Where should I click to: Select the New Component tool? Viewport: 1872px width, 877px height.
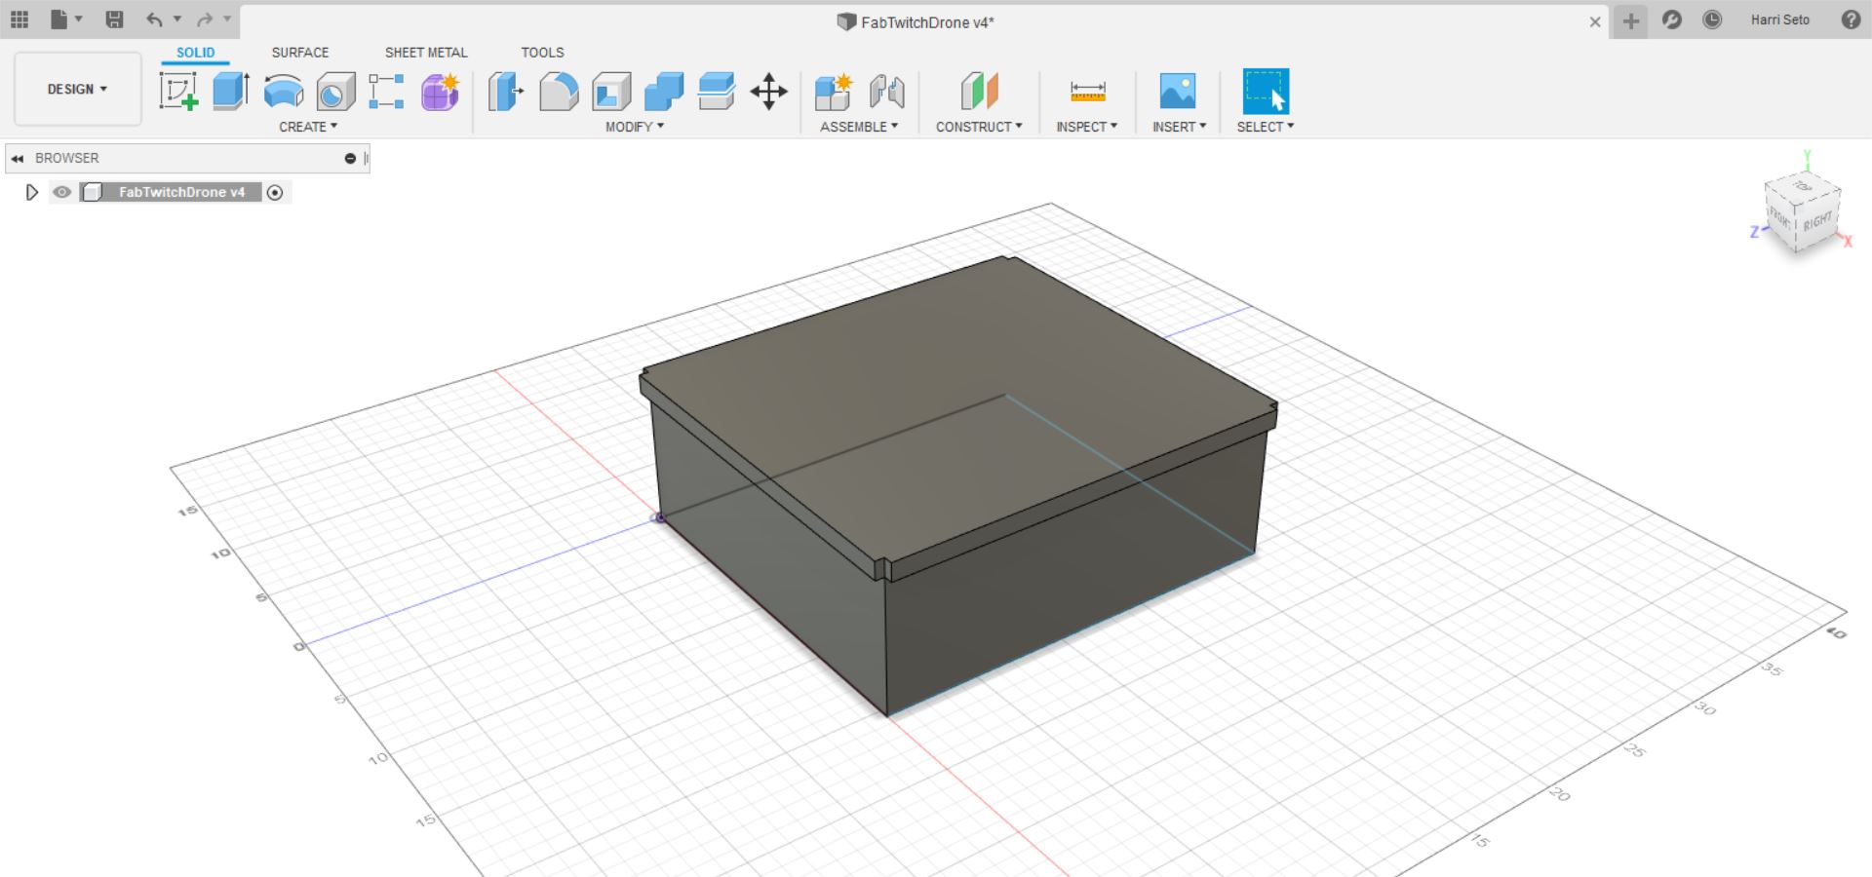(x=834, y=92)
